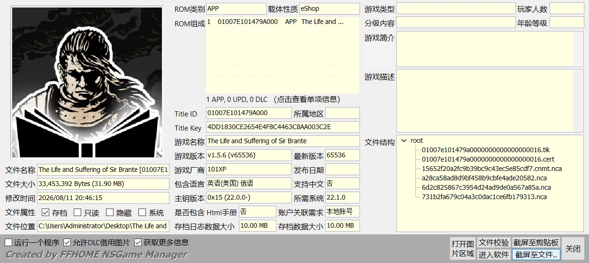Click 截屏至剪贴板 button
The height and width of the screenshot is (263, 589).
(x=536, y=242)
